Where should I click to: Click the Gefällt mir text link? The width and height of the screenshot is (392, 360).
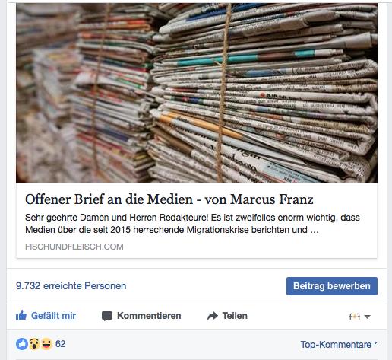(x=53, y=316)
